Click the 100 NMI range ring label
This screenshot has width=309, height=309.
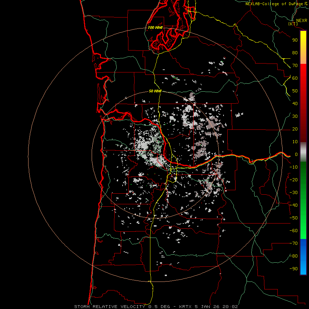click(155, 27)
